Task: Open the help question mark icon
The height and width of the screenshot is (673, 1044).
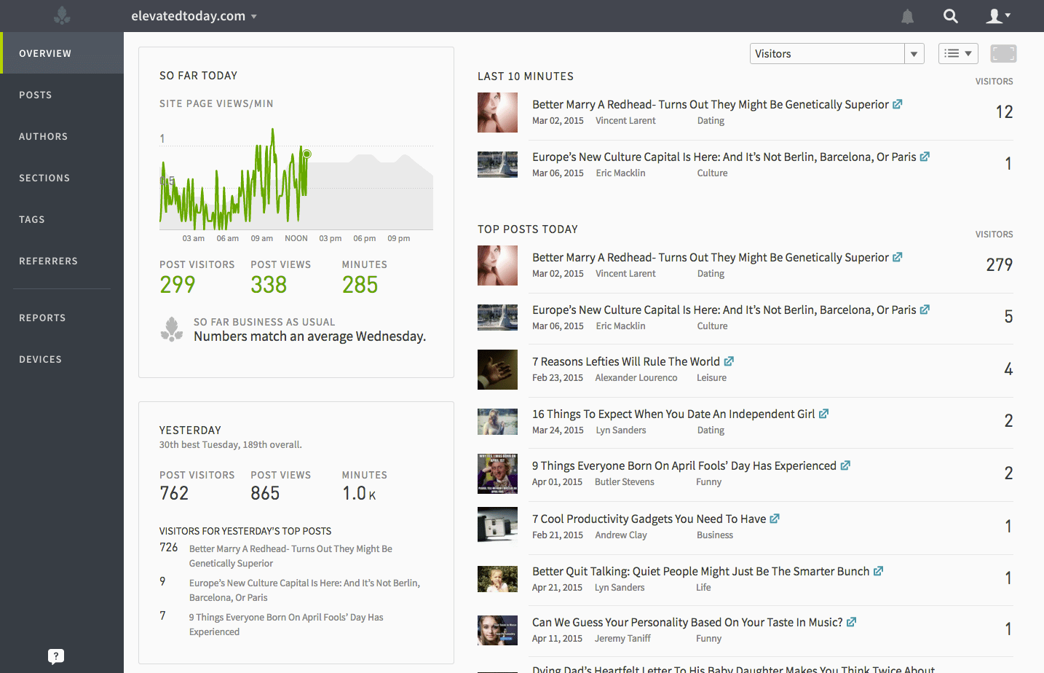Action: pos(56,656)
